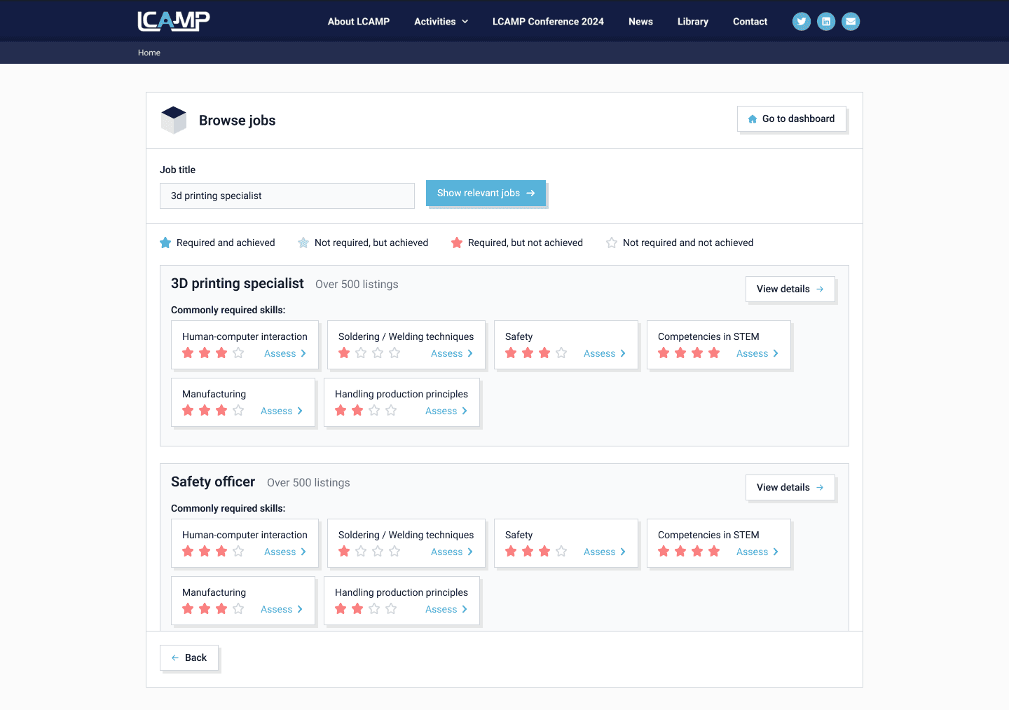Screen dimensions: 1009x710
Task: Click arrow icon on Safety officer View details
Action: point(820,487)
